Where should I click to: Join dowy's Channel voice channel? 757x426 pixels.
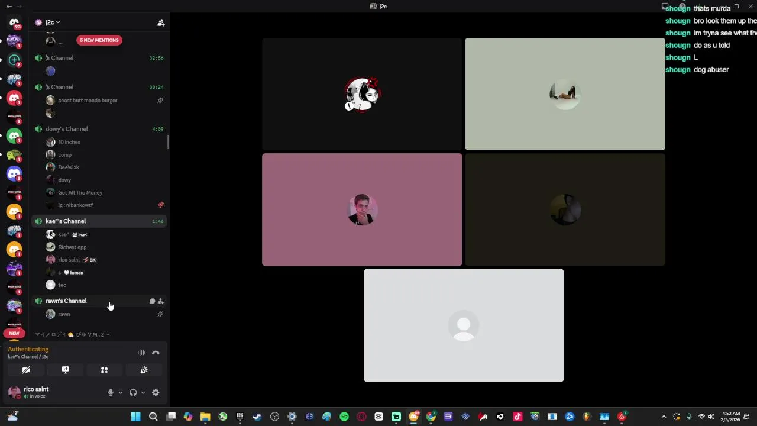pos(99,129)
